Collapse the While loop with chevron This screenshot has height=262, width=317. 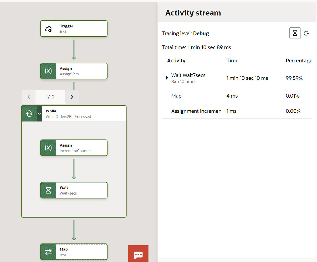(39, 114)
